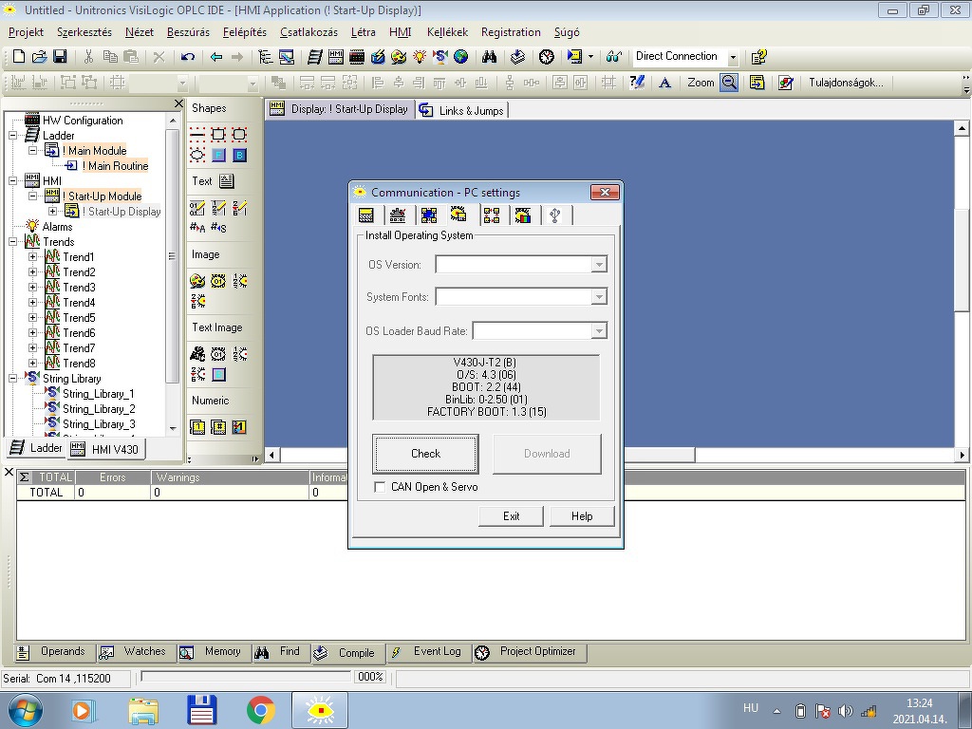The width and height of the screenshot is (972, 729).
Task: Select the Text element tool
Action: (x=226, y=181)
